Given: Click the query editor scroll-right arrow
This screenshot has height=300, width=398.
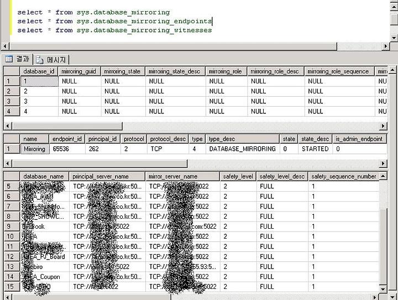Looking at the screenshot, I should coord(386,46).
